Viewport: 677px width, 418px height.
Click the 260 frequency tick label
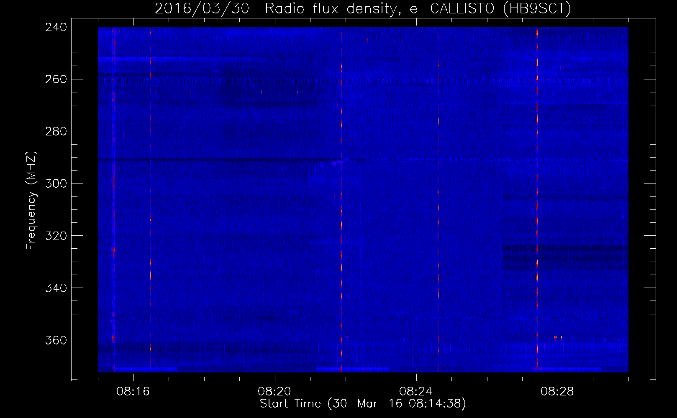pyautogui.click(x=56, y=79)
